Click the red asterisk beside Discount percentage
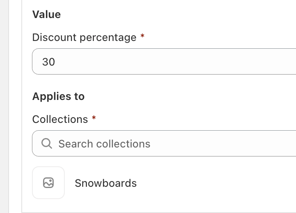 pyautogui.click(x=142, y=36)
